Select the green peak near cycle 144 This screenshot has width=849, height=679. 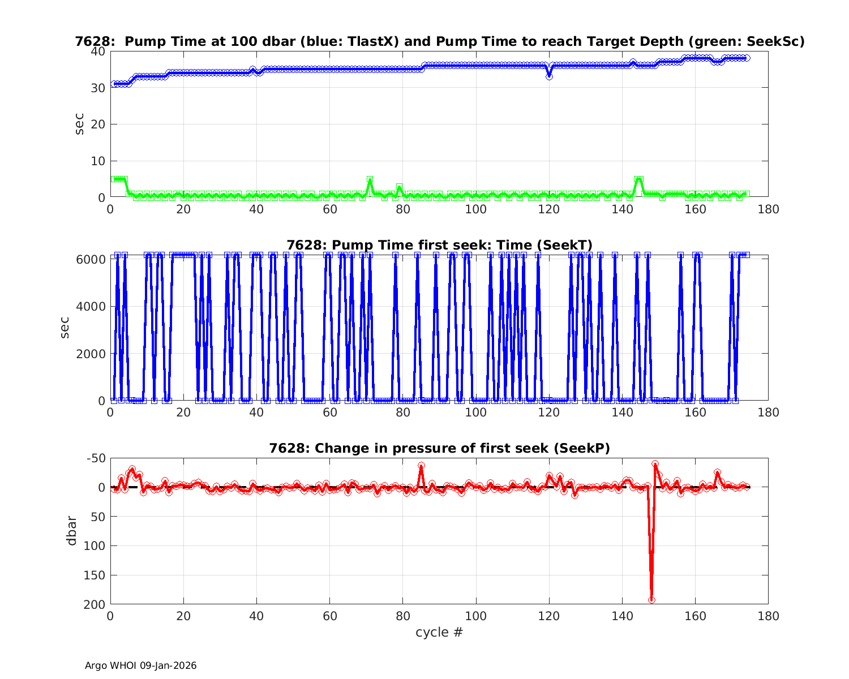(638, 179)
